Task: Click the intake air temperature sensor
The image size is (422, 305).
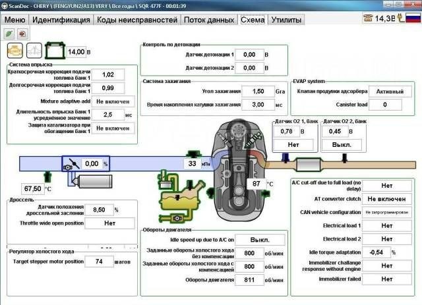Action: [47, 177]
